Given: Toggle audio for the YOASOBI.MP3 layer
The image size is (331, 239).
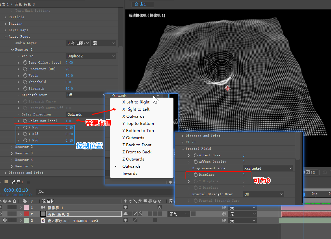Looking at the screenshot, I should tap(5, 220).
